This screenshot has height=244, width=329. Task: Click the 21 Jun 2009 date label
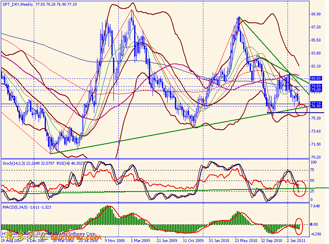(167, 240)
